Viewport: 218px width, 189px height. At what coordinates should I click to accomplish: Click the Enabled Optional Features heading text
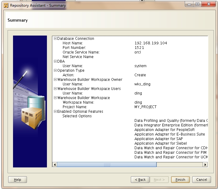[80, 111]
